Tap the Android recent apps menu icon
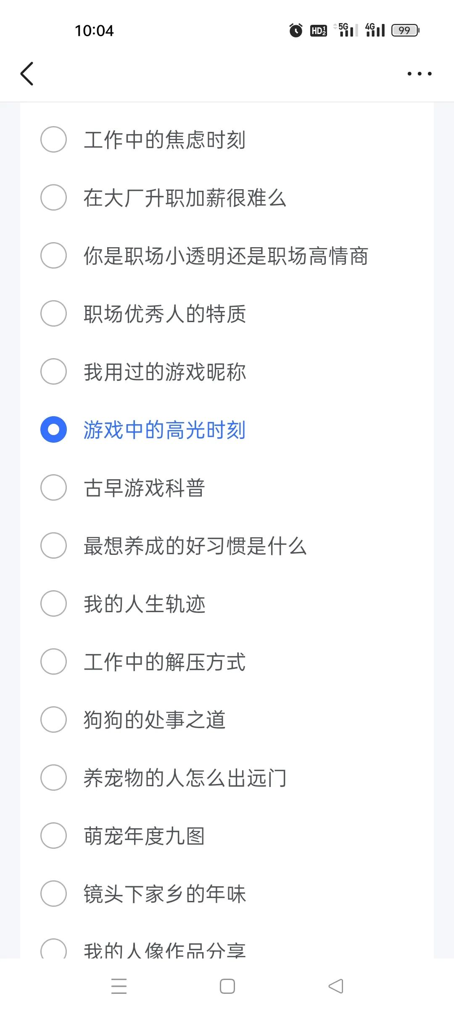This screenshot has height=1014, width=454. coord(119,986)
